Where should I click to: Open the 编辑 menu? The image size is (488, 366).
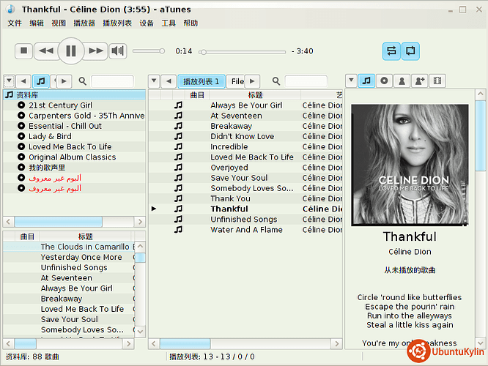click(x=37, y=23)
